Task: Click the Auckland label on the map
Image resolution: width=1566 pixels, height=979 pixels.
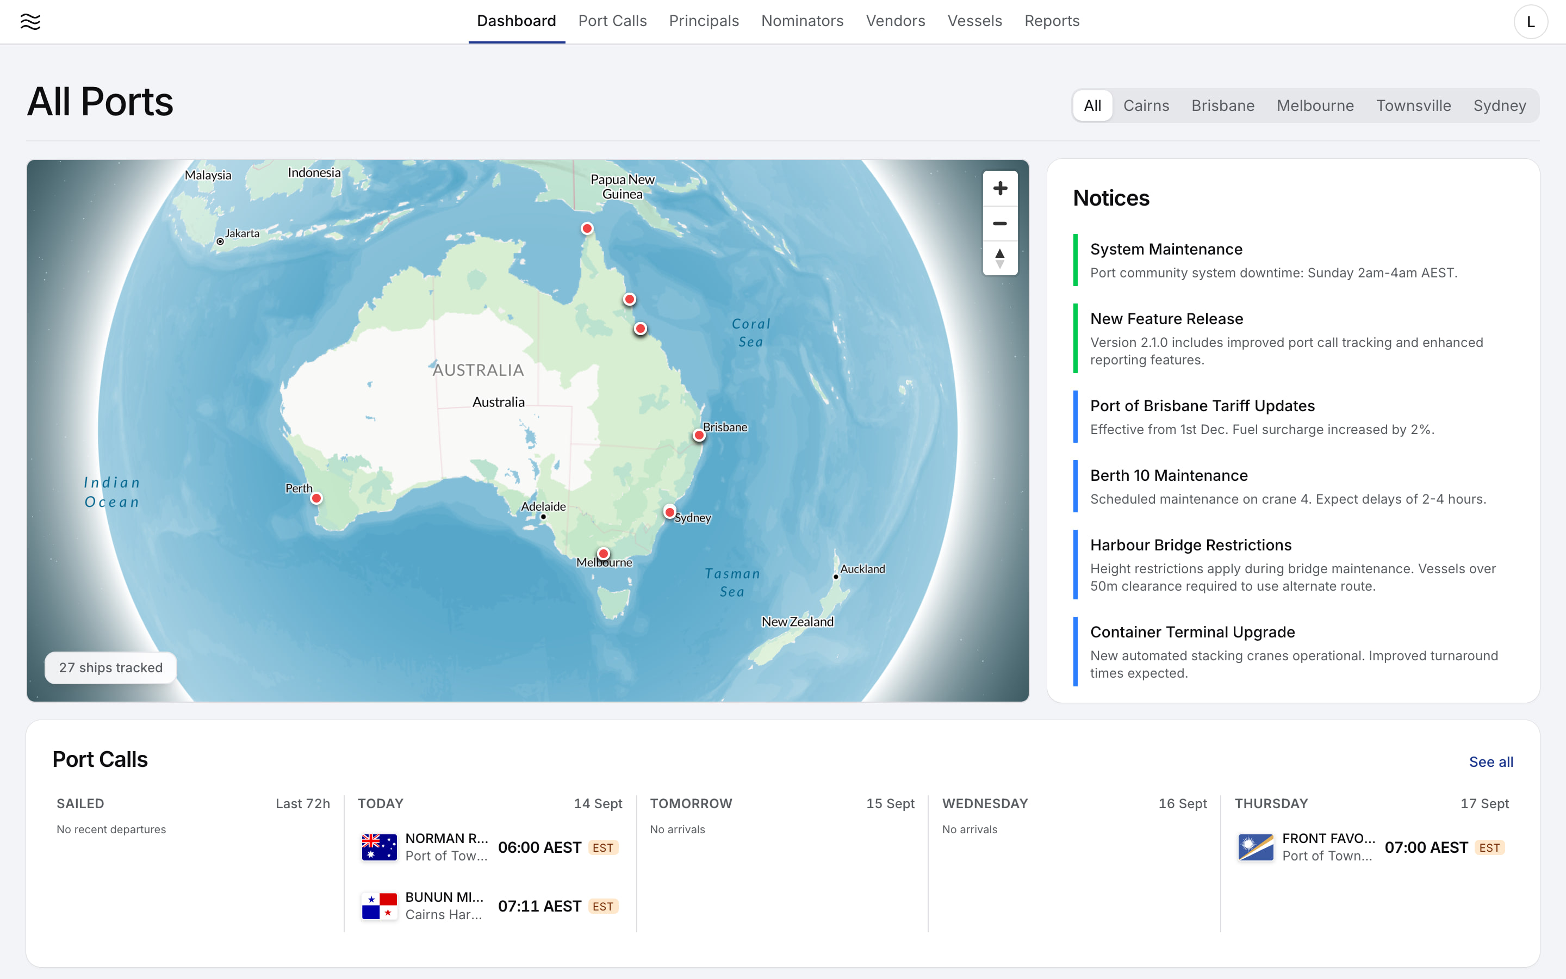Action: coord(862,568)
